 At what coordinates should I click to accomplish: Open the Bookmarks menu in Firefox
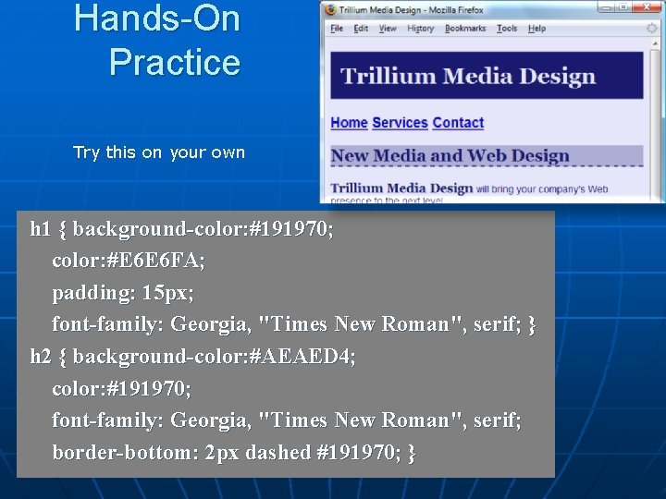[x=465, y=29]
